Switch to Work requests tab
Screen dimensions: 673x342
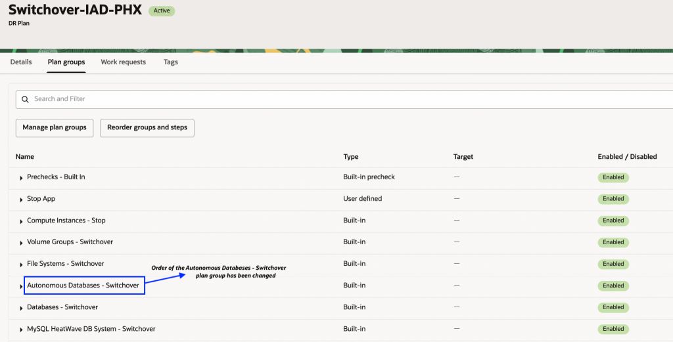pos(123,62)
